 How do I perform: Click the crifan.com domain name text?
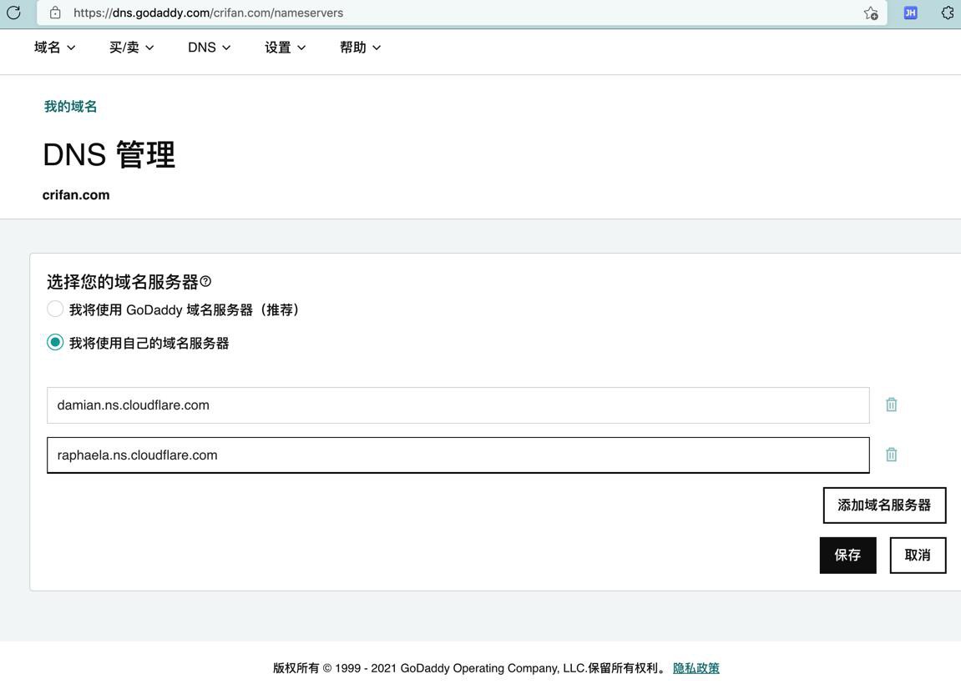(x=76, y=194)
